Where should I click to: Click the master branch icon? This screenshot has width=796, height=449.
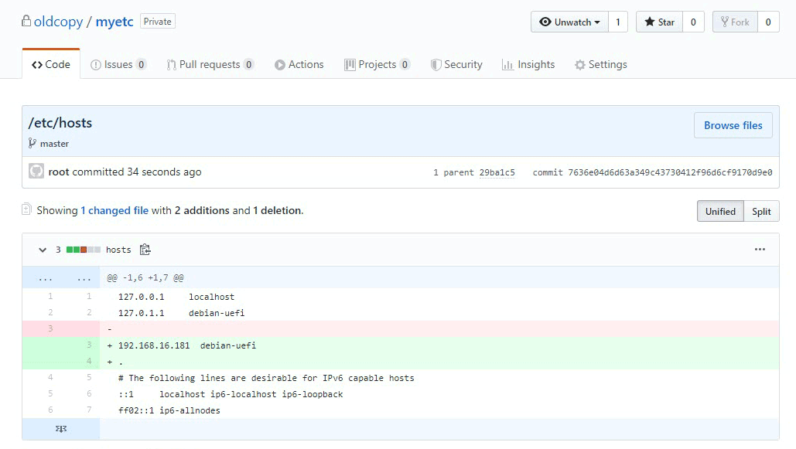click(x=32, y=143)
